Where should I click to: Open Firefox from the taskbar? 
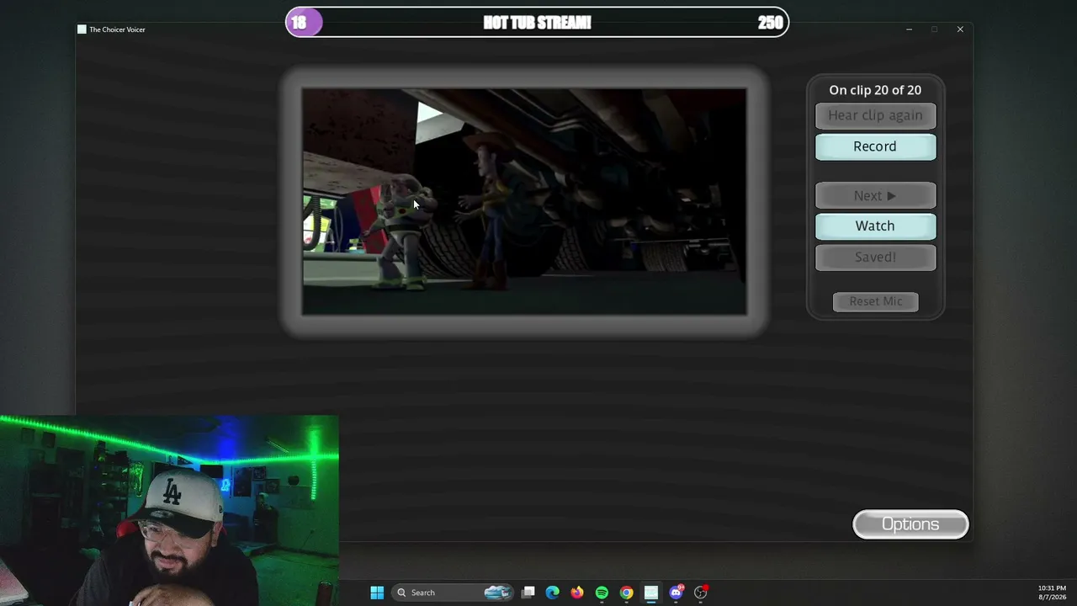[576, 593]
